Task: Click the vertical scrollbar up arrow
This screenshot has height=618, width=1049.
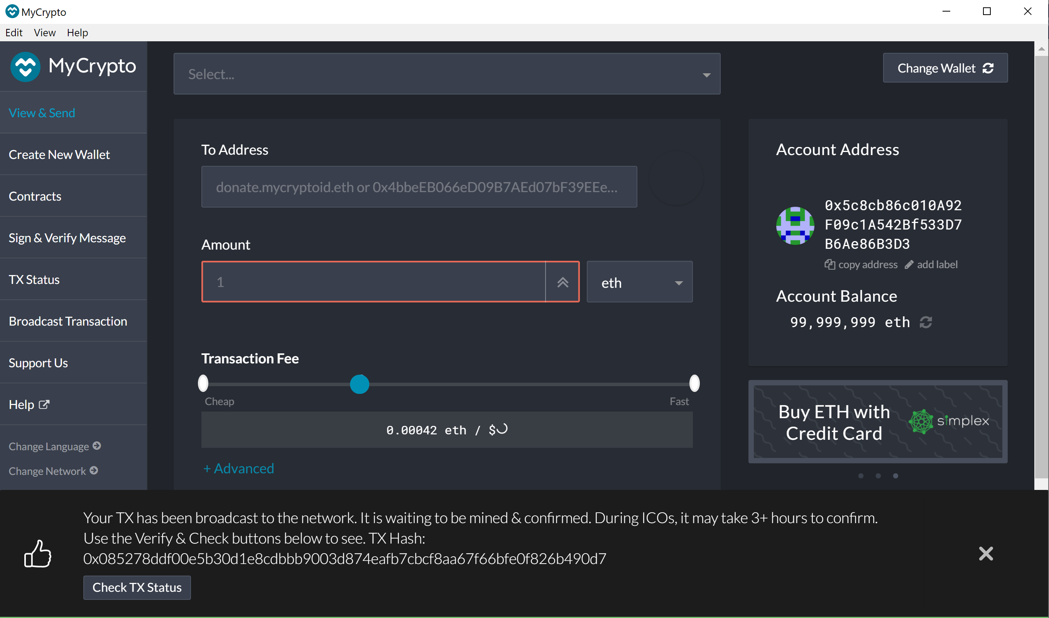Action: click(1041, 49)
